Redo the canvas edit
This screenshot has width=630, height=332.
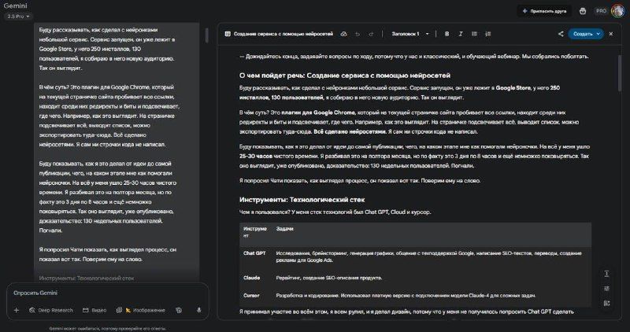[371, 34]
